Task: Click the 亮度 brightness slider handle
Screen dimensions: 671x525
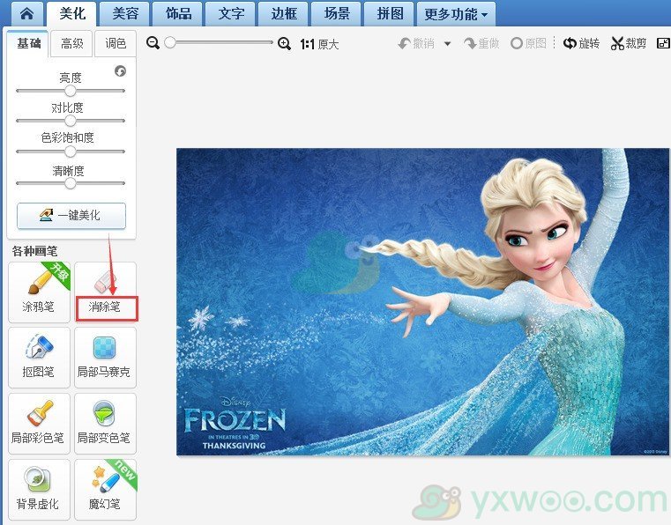Action: pyautogui.click(x=71, y=90)
